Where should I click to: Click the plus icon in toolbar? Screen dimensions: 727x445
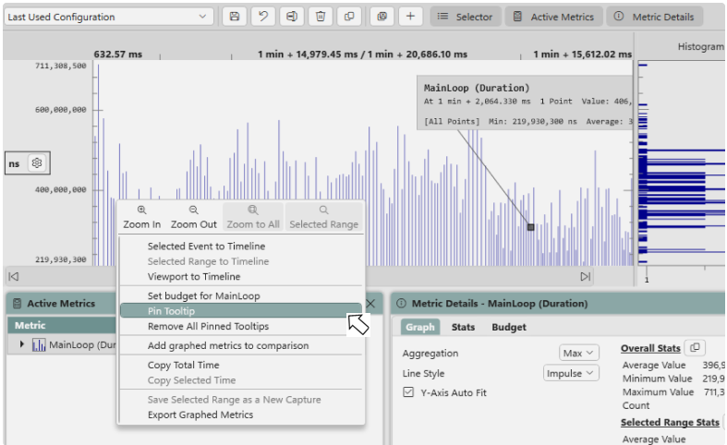tap(410, 17)
